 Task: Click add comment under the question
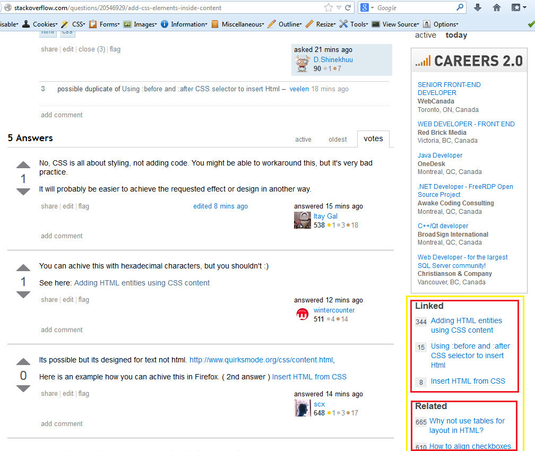point(62,115)
